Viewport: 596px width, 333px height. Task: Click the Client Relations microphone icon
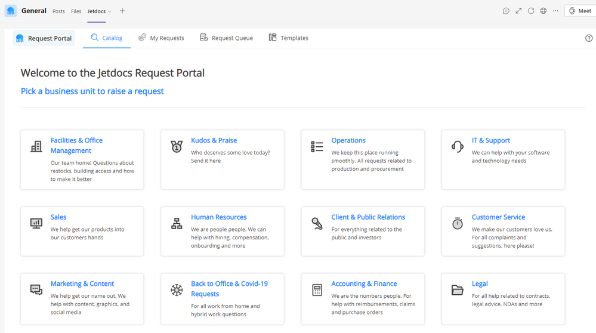pos(317,223)
